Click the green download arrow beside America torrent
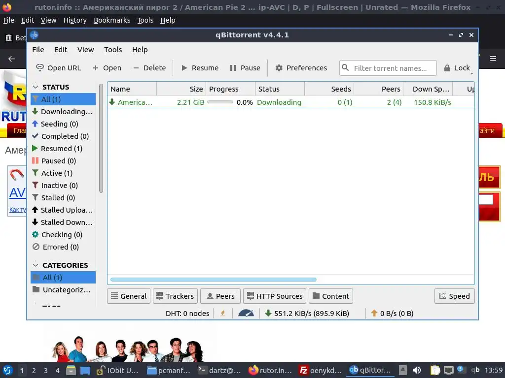The height and width of the screenshot is (378, 505). [112, 102]
